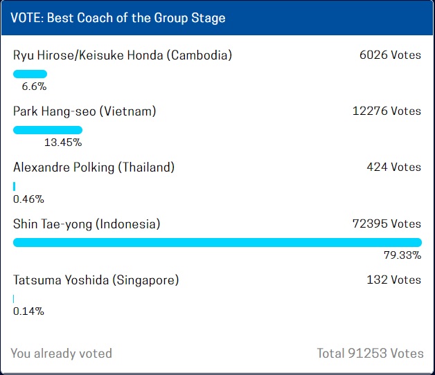Click the 12276 Votes count
Screen dimensions: 435x375
point(387,111)
